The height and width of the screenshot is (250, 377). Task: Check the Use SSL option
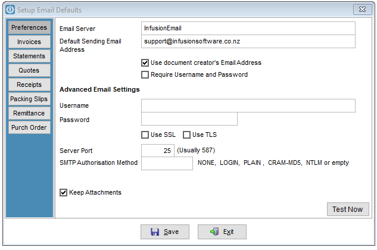point(145,135)
